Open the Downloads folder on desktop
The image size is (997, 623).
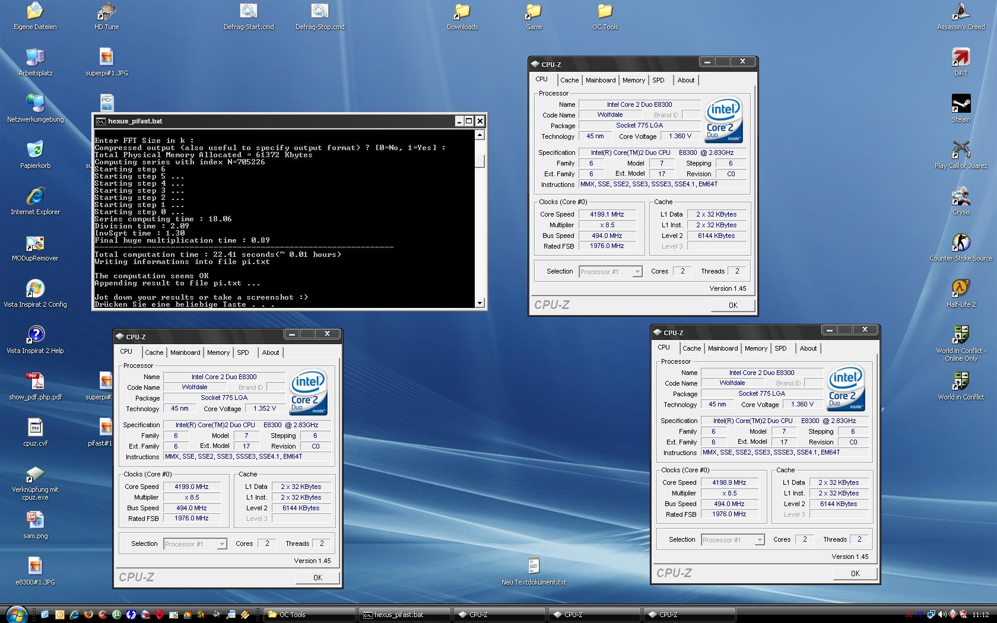pyautogui.click(x=462, y=16)
